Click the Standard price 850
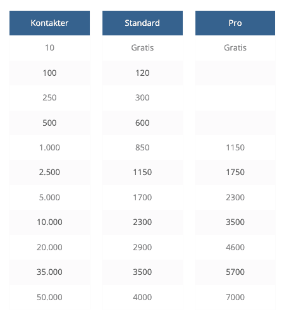This screenshot has width=289, height=321. coord(142,147)
